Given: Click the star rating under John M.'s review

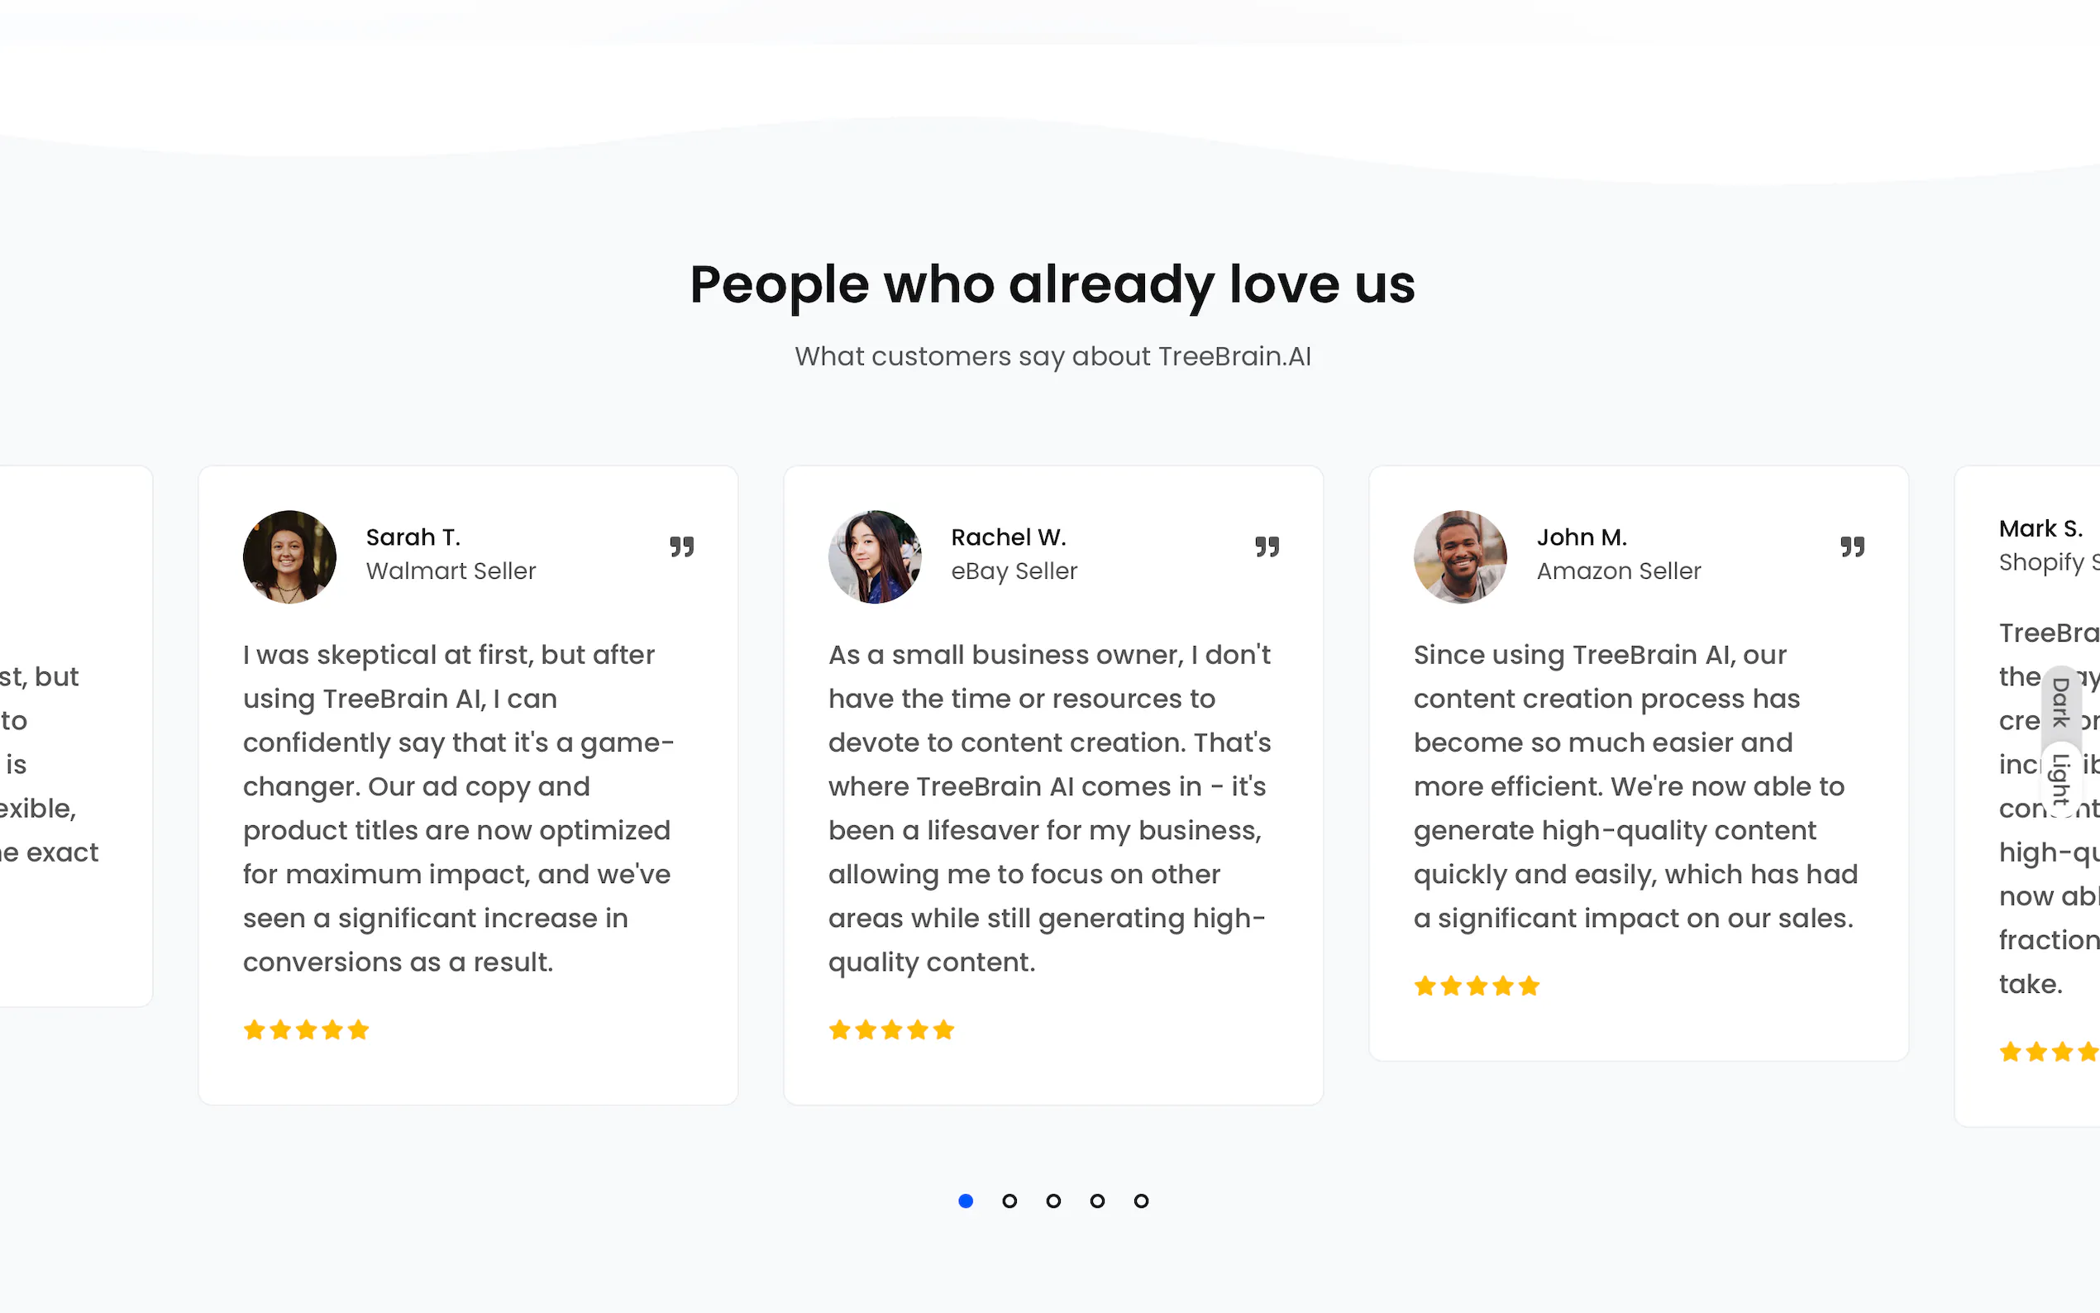Looking at the screenshot, I should point(1476,986).
